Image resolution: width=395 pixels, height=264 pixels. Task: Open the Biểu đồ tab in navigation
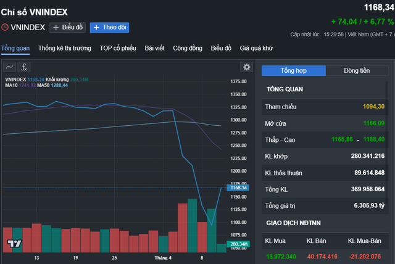point(221,48)
